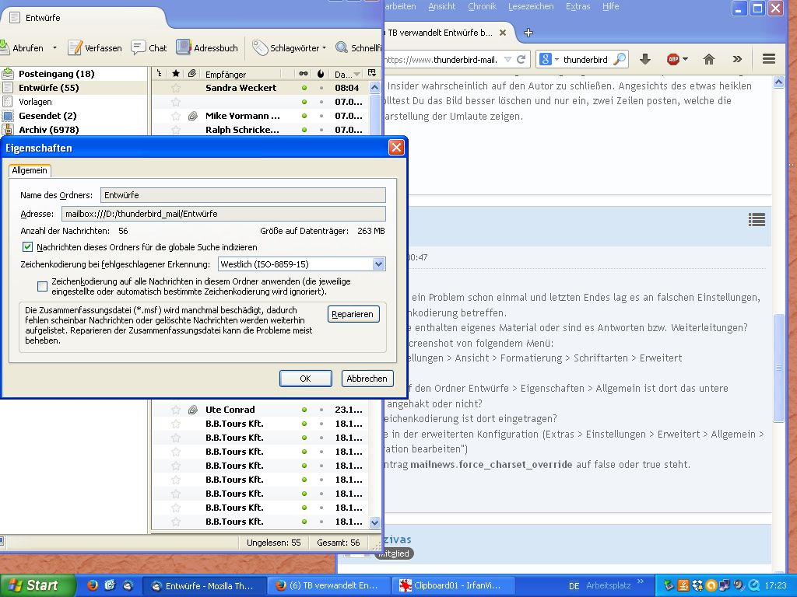Click the Windows Start button
Viewport: 797px width, 597px height.
[x=37, y=585]
